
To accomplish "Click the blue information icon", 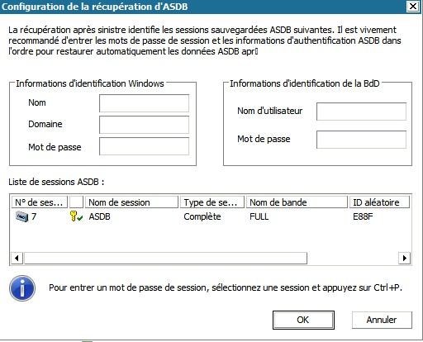I will point(22,288).
